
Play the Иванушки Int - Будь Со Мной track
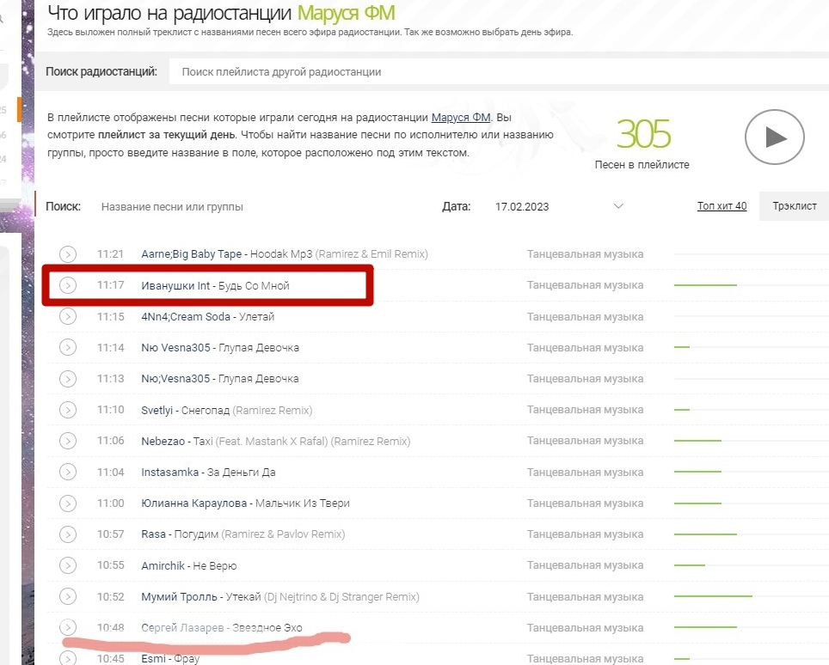tap(68, 285)
